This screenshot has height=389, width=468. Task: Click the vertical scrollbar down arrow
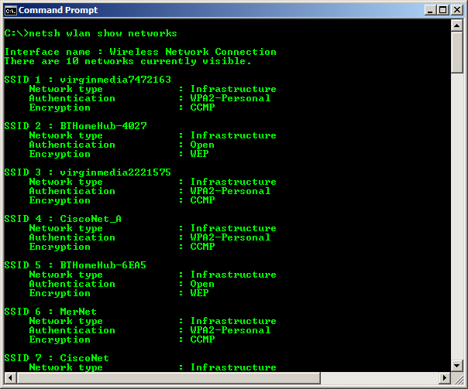click(x=456, y=365)
